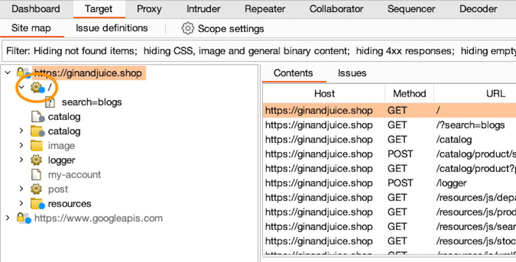Select the /resources/js/stoc row

(x=389, y=241)
